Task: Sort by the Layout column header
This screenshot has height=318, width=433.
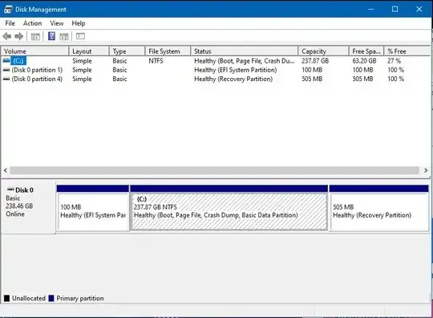Action: pos(89,51)
